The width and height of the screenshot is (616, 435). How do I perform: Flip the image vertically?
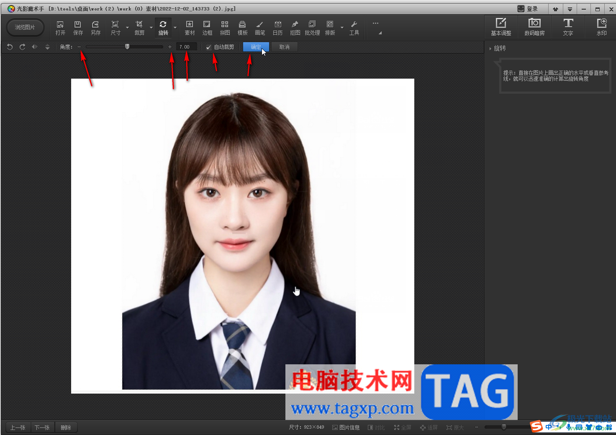click(47, 47)
